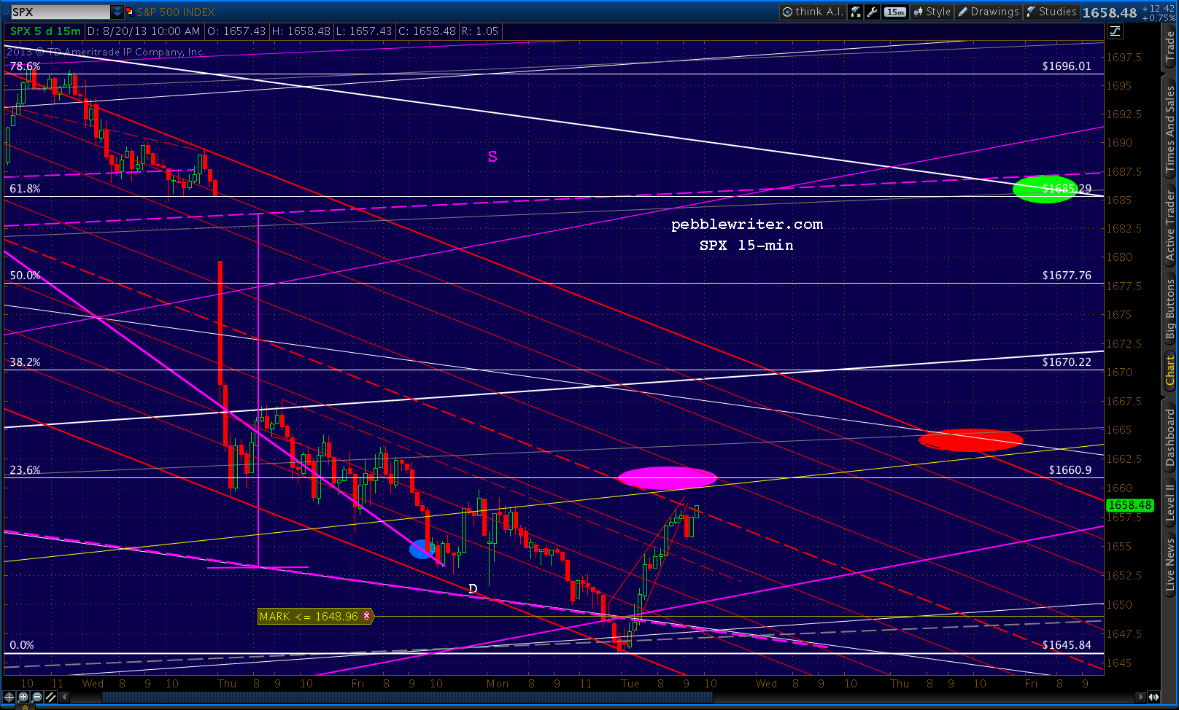
Task: Click the pebblewriter.com text annotation
Action: [747, 225]
